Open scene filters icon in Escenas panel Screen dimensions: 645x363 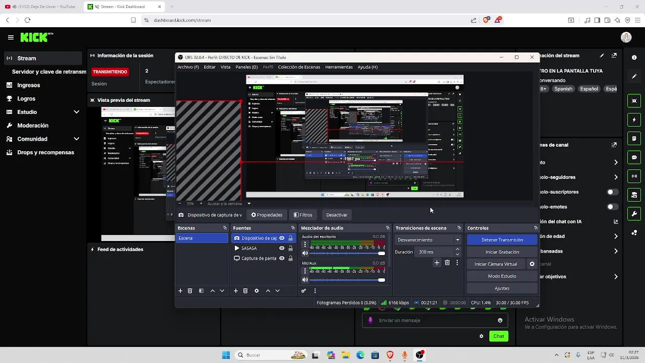201,291
